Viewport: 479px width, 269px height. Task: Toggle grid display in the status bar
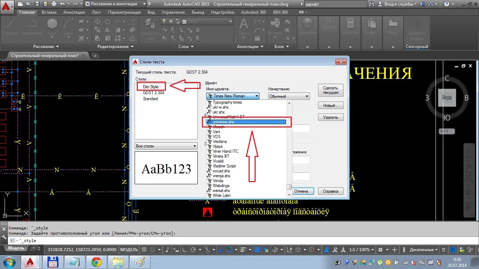(x=143, y=250)
